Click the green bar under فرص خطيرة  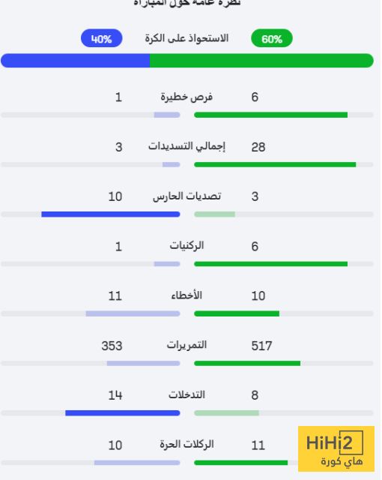[x=270, y=115]
